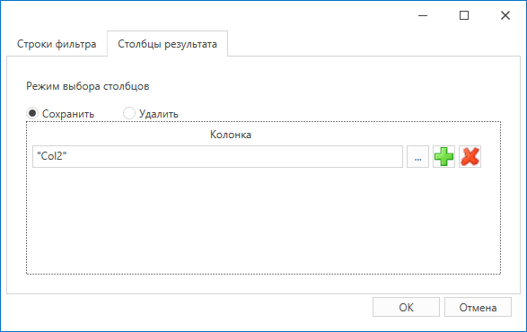Click the Колонка column header
527x332 pixels.
coord(231,135)
